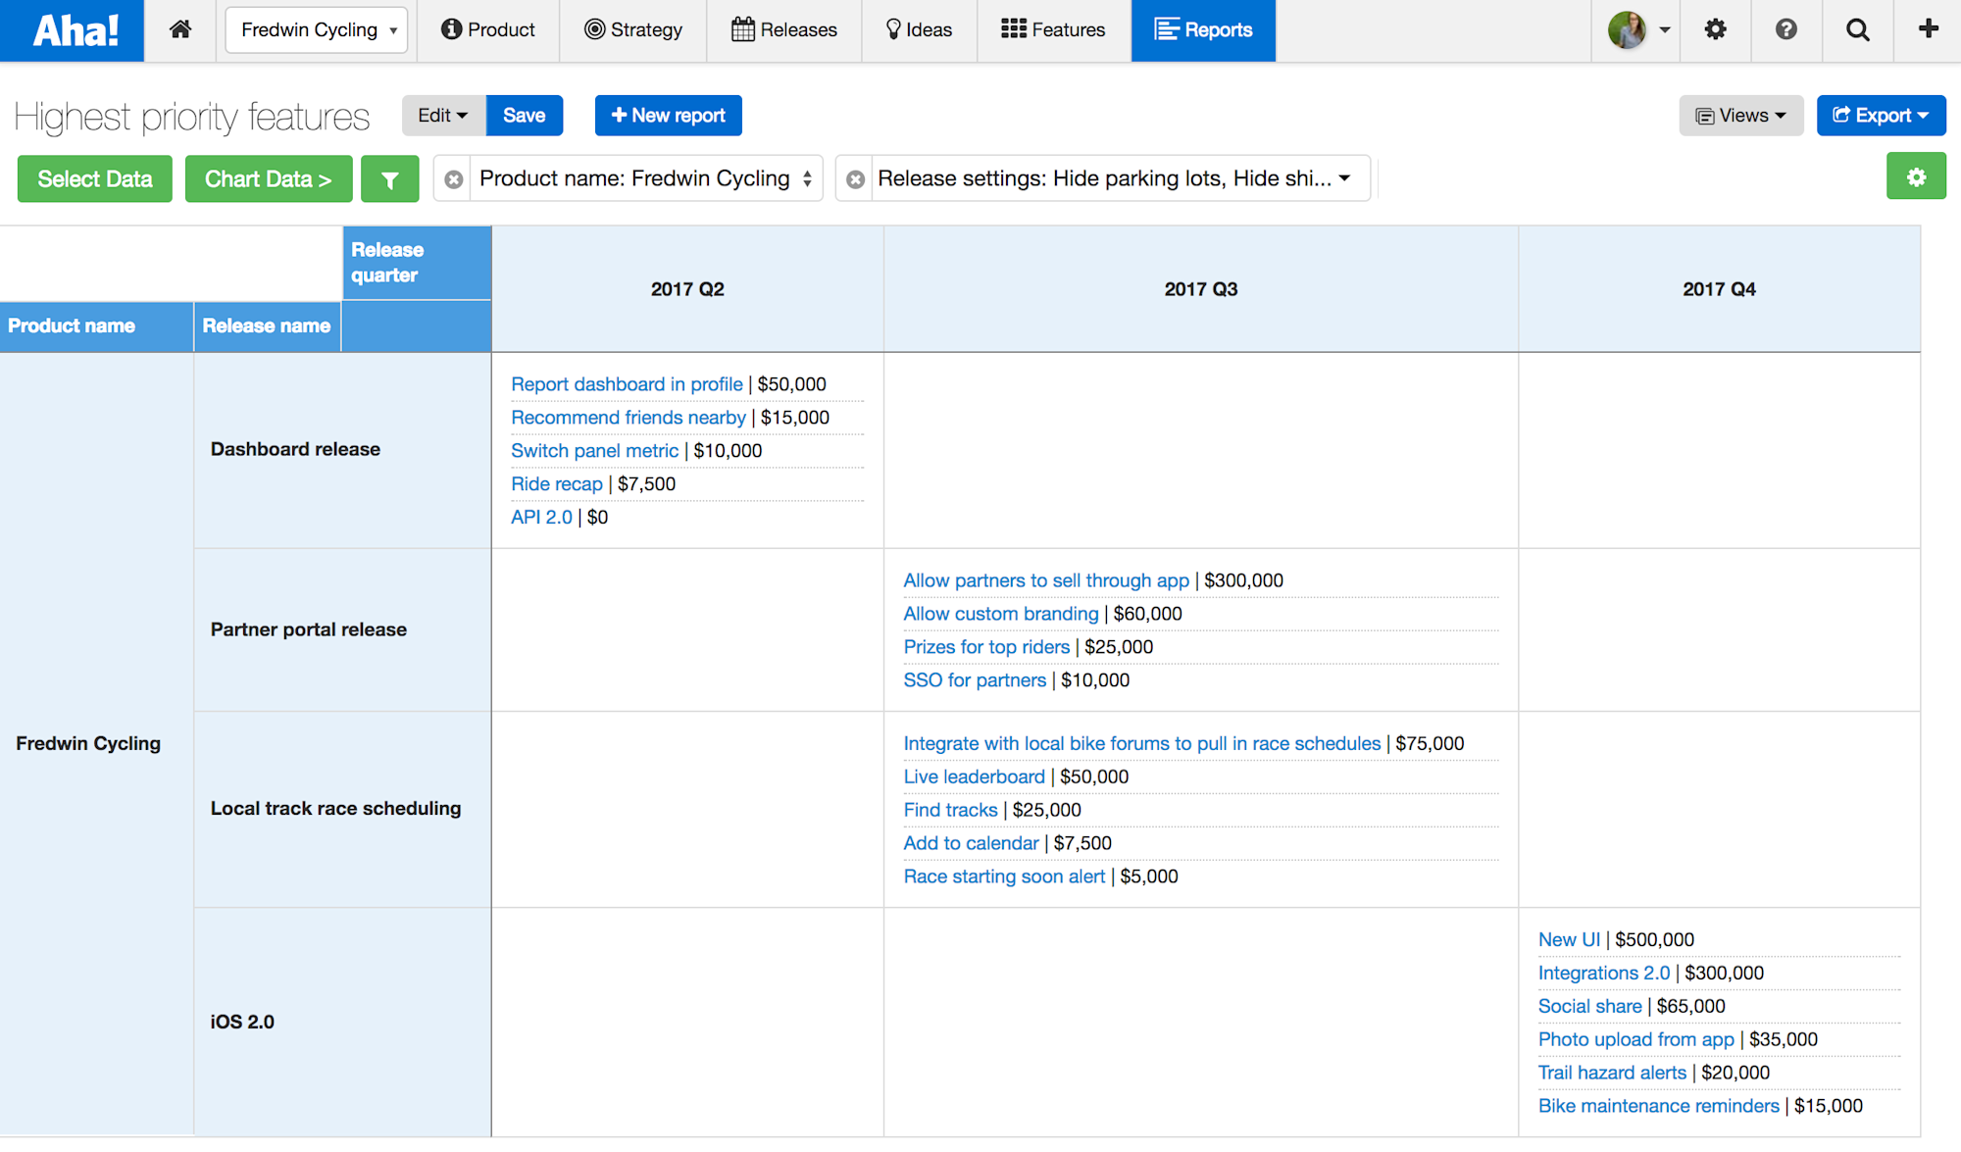This screenshot has height=1152, width=1961.
Task: Remove the Product name filter
Action: pyautogui.click(x=452, y=178)
